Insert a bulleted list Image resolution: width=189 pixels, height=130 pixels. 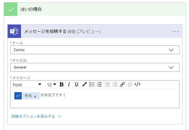click(x=92, y=84)
